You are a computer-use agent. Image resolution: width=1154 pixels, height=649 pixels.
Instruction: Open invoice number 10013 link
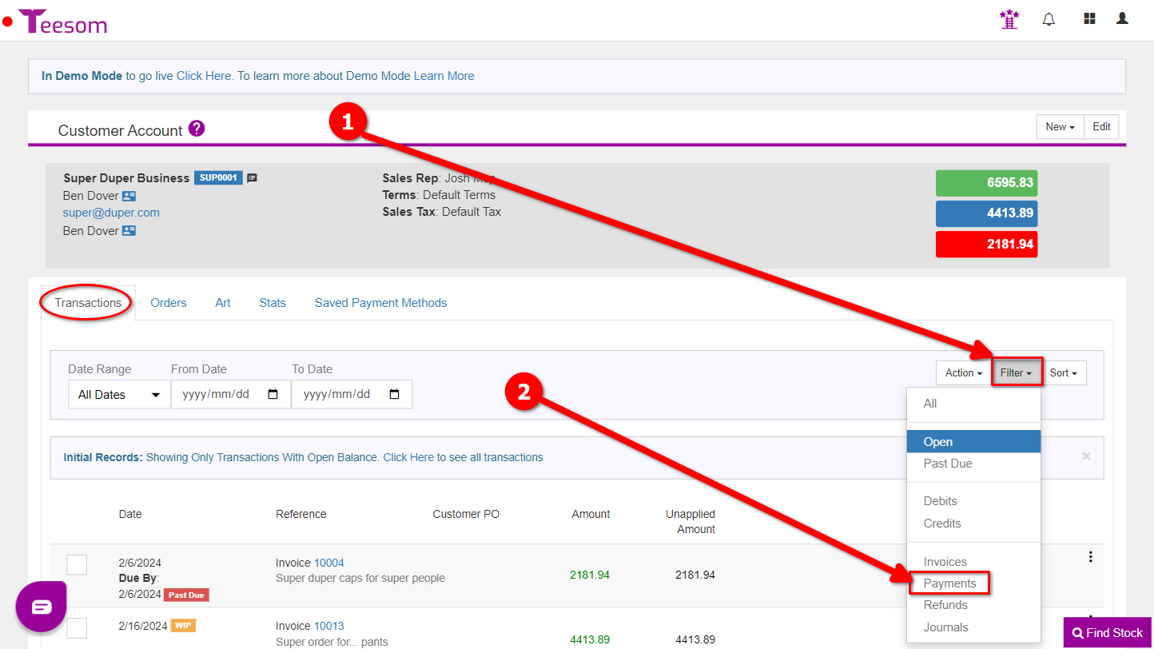328,626
